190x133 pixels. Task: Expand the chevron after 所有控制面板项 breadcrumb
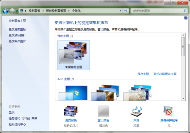69,11
